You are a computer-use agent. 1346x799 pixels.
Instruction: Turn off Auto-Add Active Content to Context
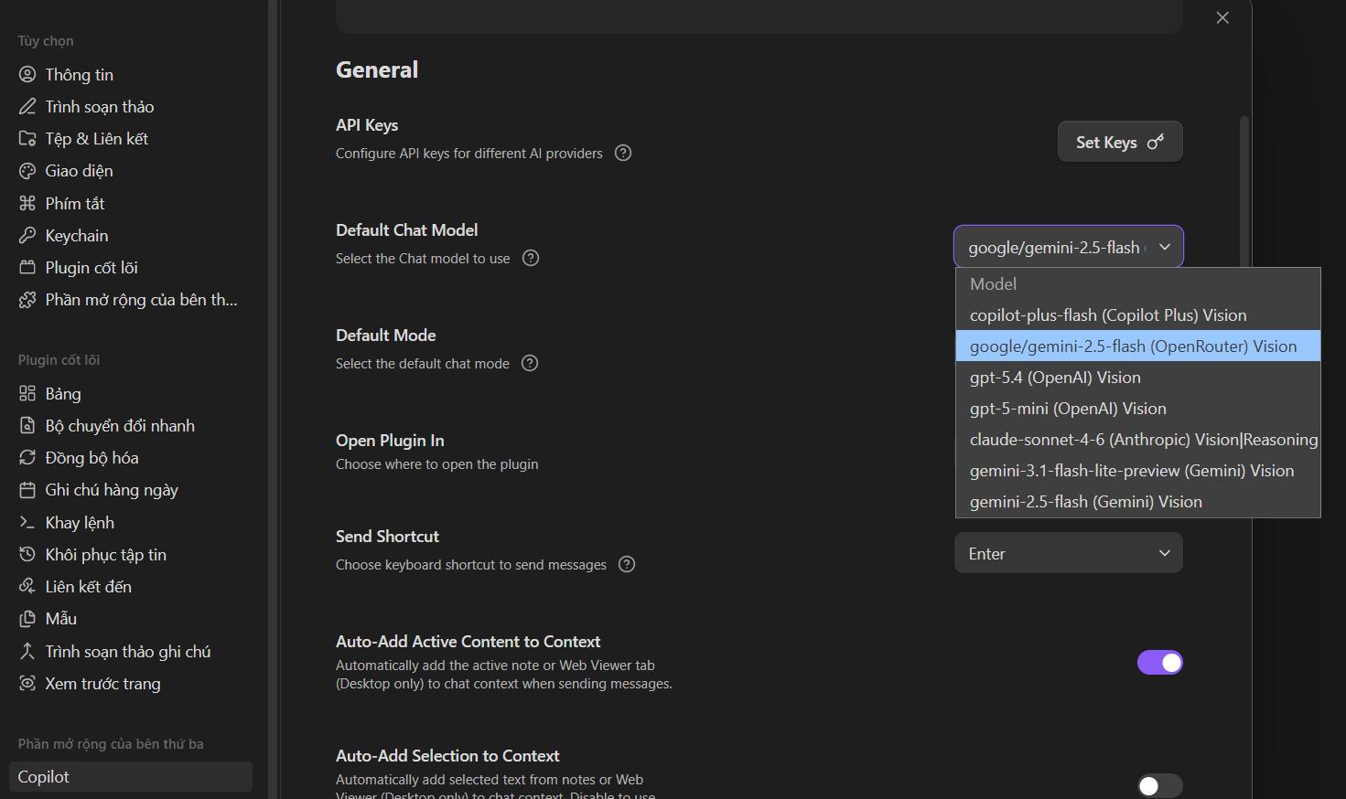click(x=1160, y=663)
